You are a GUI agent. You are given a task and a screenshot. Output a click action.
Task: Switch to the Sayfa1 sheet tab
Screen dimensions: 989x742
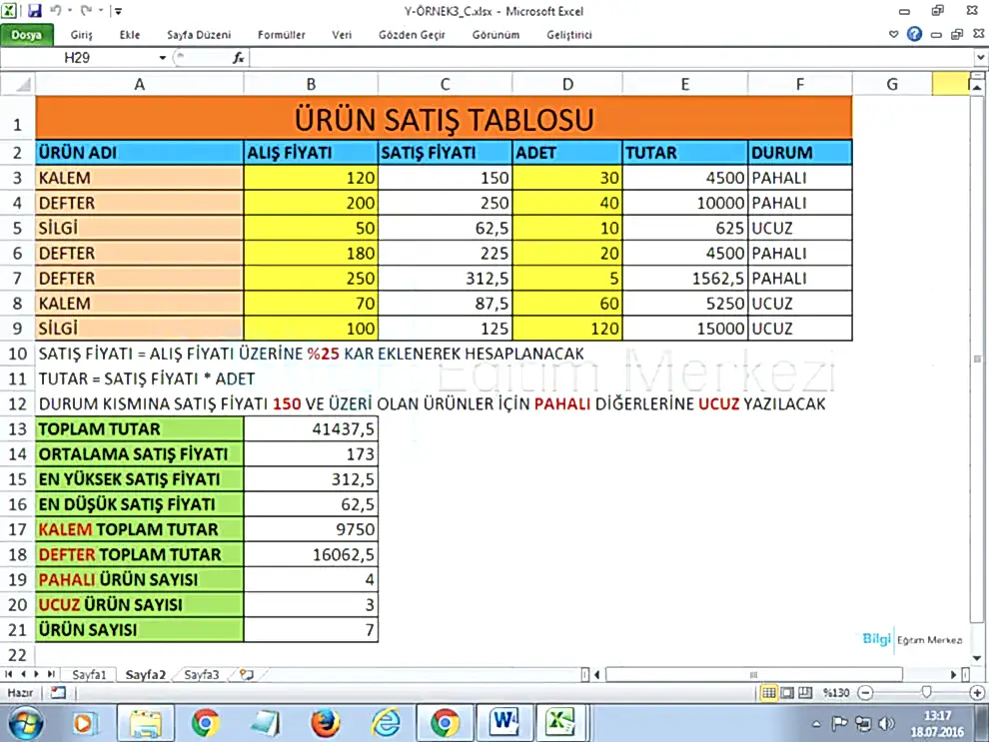[x=89, y=675]
